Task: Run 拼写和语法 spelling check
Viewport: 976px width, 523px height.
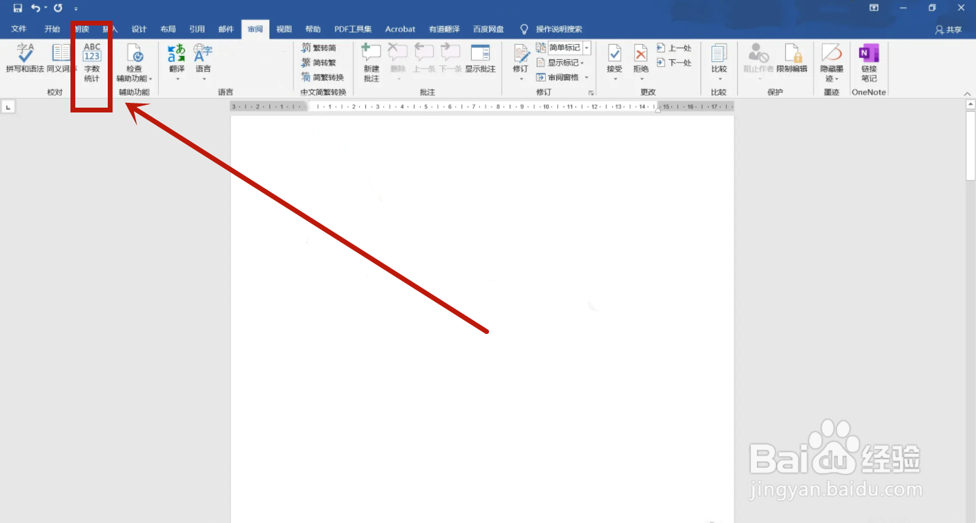Action: [x=25, y=59]
